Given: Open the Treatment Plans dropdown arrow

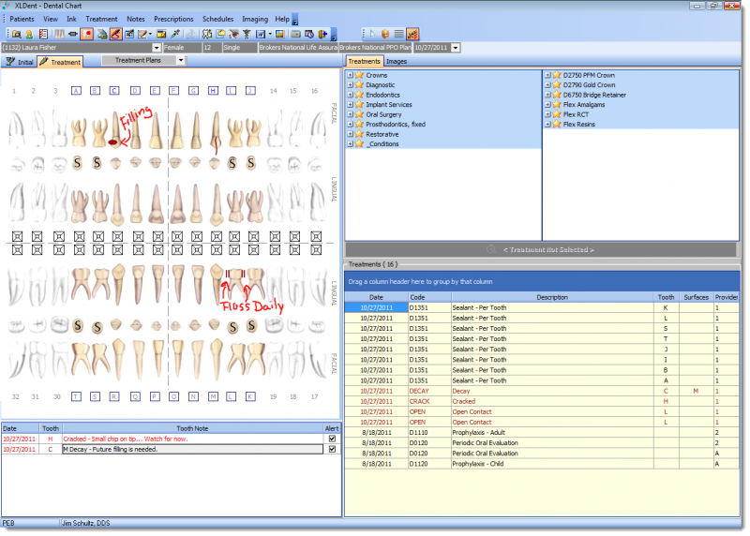Looking at the screenshot, I should click(180, 61).
